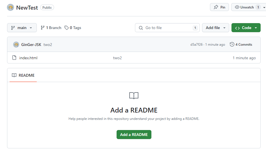Click the file icon next to index.html

coord(14,58)
